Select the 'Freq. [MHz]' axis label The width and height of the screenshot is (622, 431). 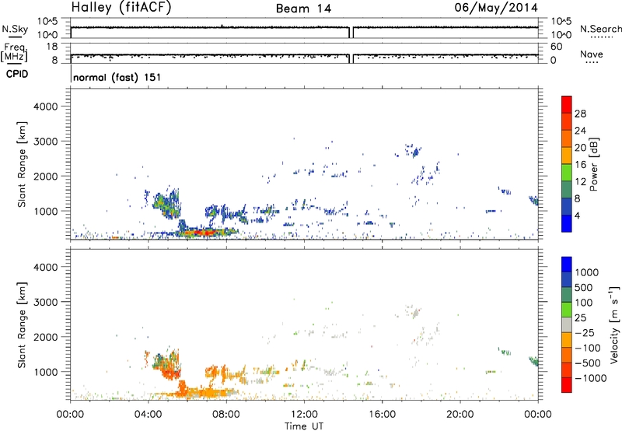click(15, 53)
